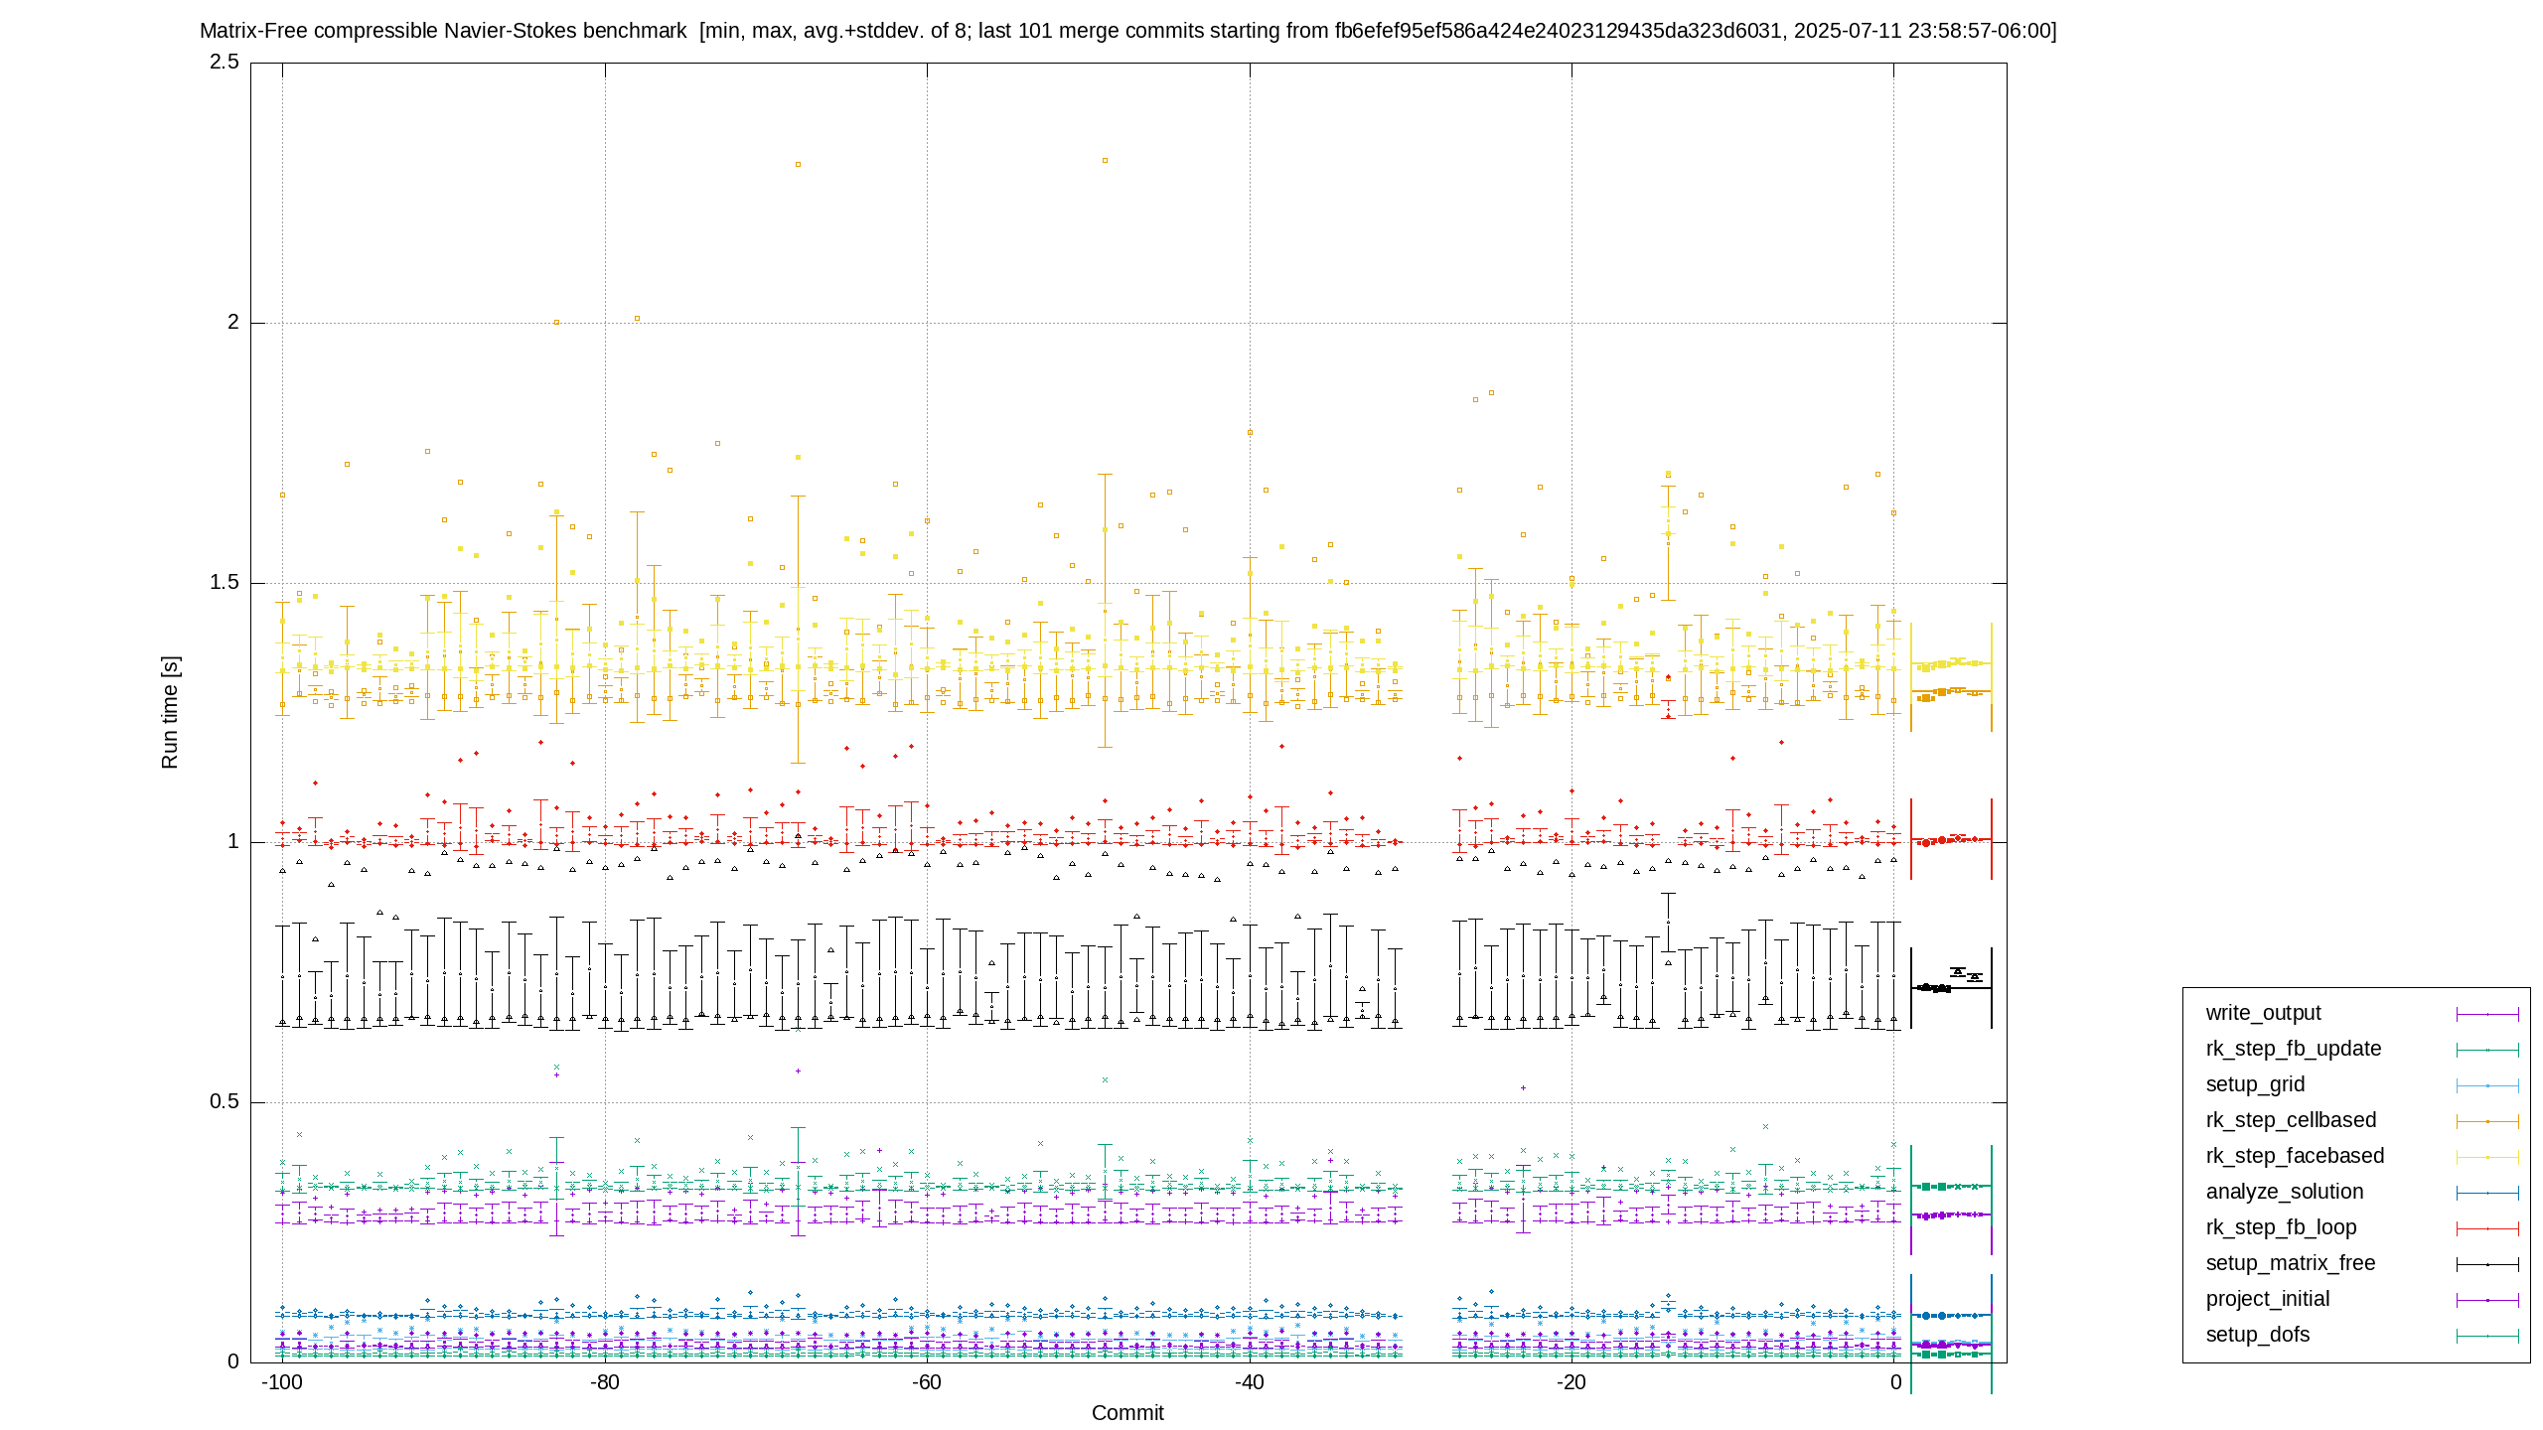Click the -100 tick on the x-axis
Image resolution: width=2543 pixels, height=1430 pixels.
[282, 1382]
